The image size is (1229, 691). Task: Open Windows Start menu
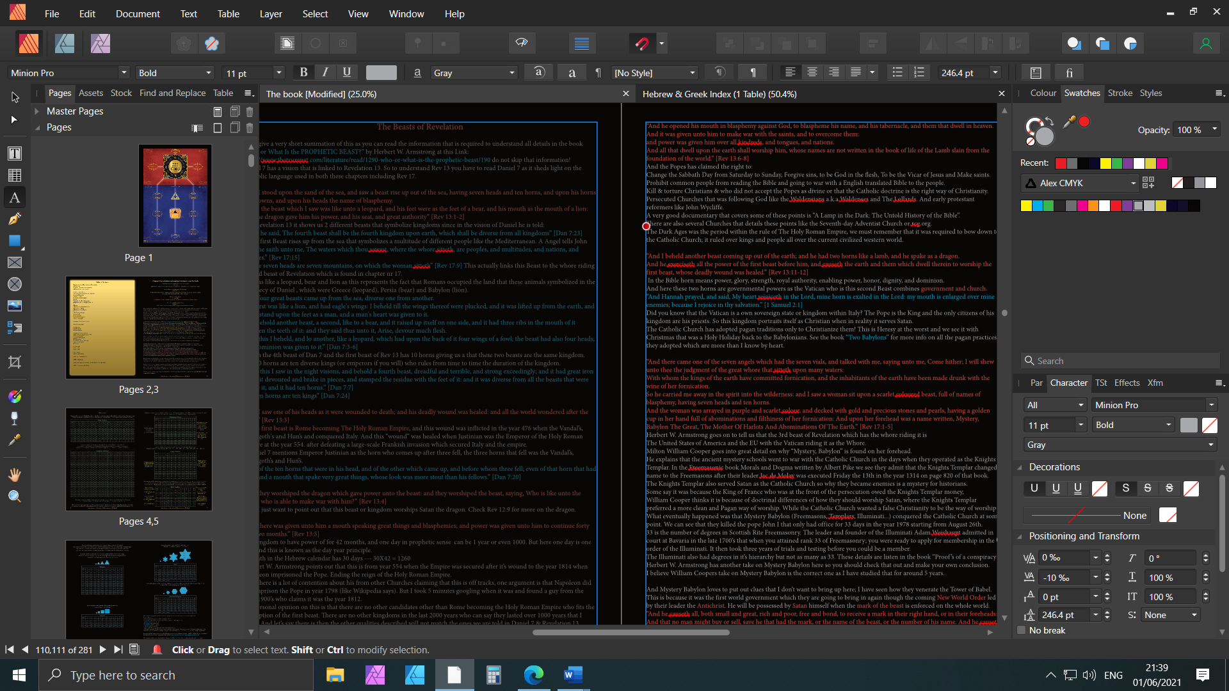pyautogui.click(x=19, y=675)
